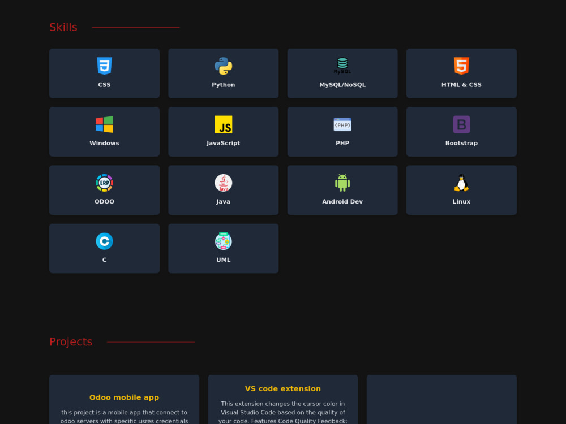This screenshot has height=424, width=566.
Task: Click the Odoo mobile app description text
Action: pyautogui.click(x=124, y=417)
